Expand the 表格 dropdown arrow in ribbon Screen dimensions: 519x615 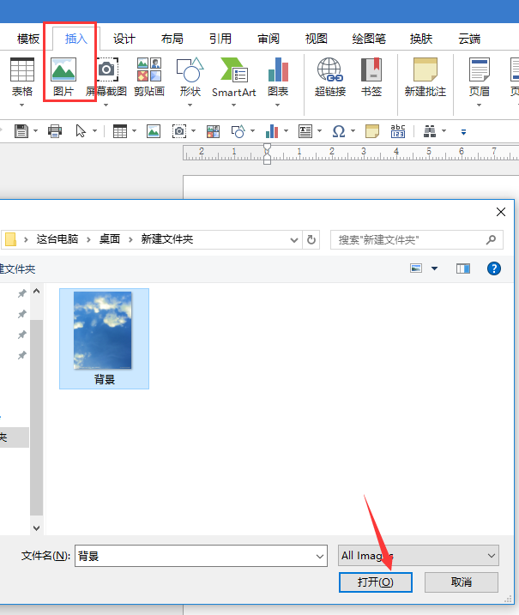coord(22,106)
